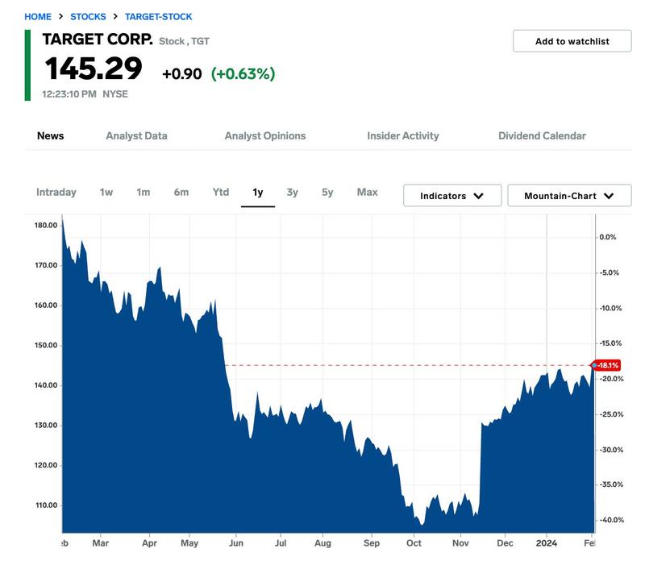This screenshot has width=645, height=565.
Task: Click the Jun label on the time axis
Action: tap(236, 543)
